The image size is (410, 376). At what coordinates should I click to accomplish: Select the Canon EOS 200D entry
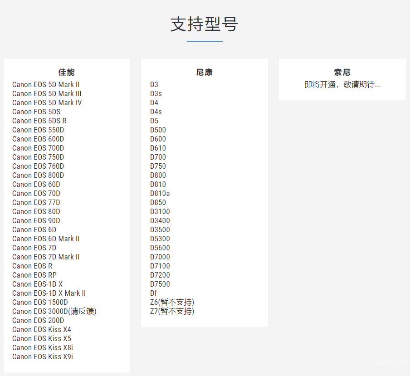[x=38, y=320]
